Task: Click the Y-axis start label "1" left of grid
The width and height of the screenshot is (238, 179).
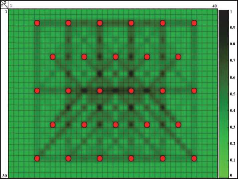Action: click(x=6, y=12)
